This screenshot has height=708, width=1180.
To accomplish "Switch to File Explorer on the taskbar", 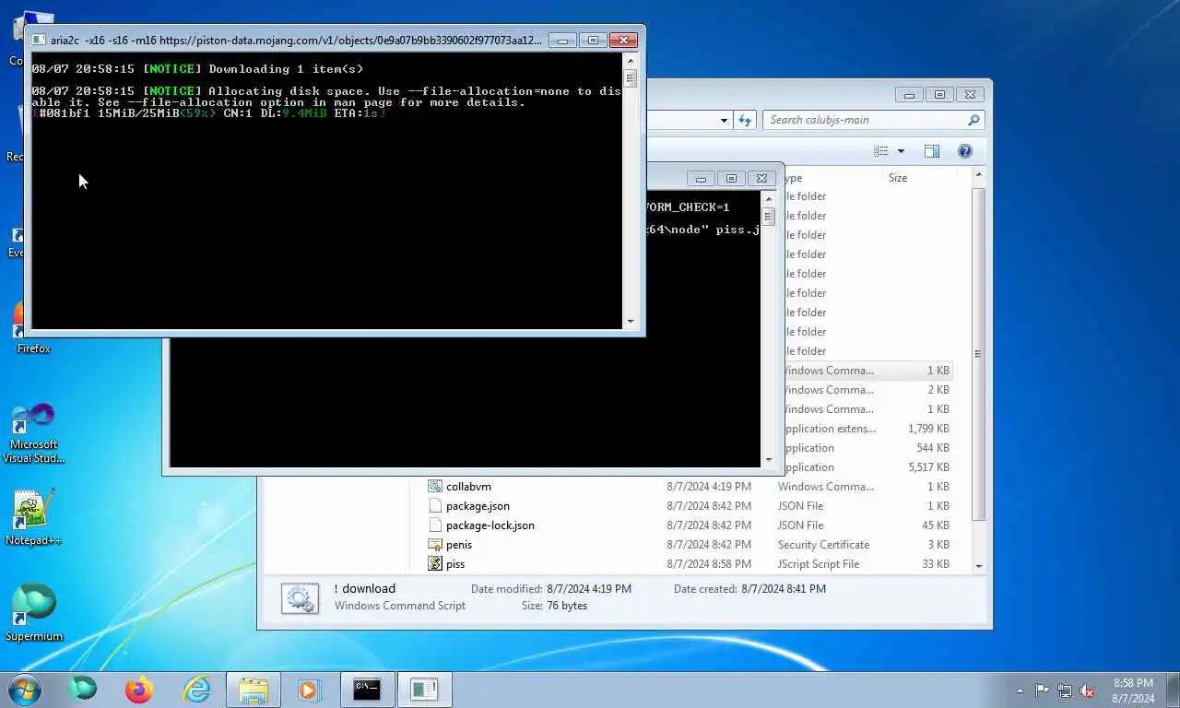I will coord(253,689).
